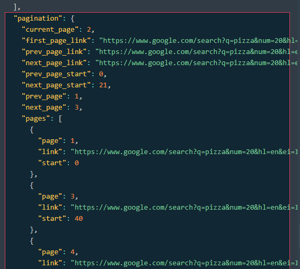Select the "prev_page_link" key
The height and width of the screenshot is (269, 300).
[54, 52]
